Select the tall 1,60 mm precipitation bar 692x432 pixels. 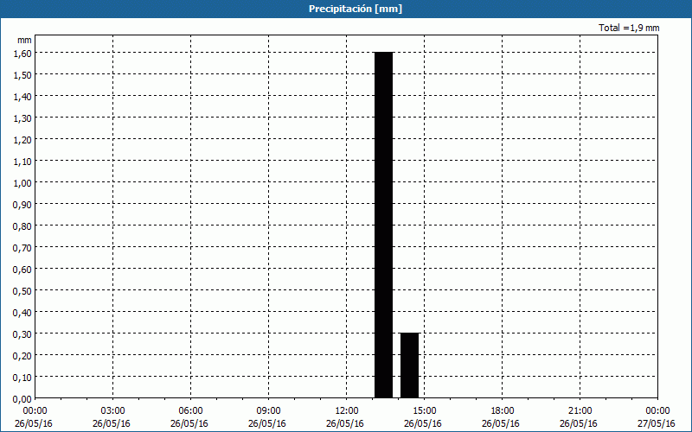click(383, 225)
